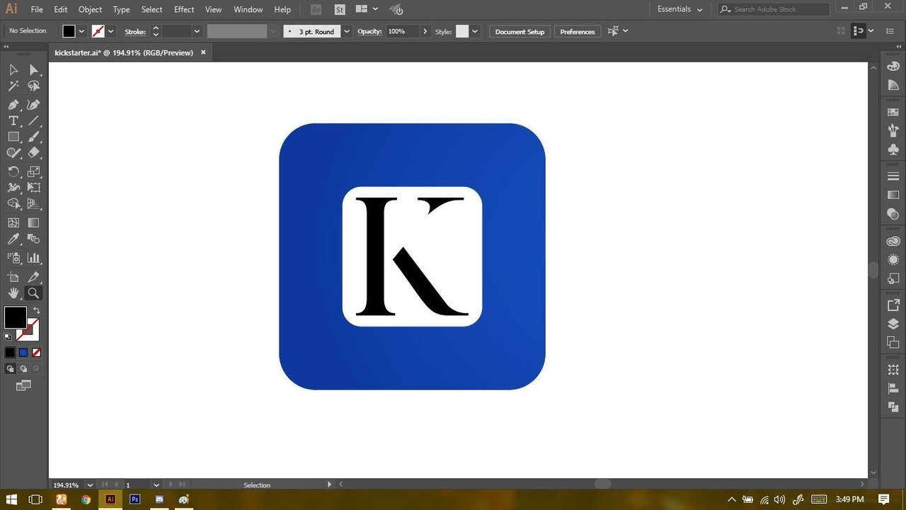Viewport: 906px width, 510px height.
Task: Select the Shape Builder tool
Action: pyautogui.click(x=13, y=204)
